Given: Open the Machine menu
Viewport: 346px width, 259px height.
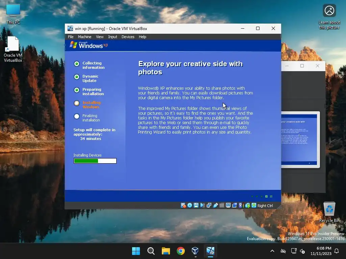Looking at the screenshot, I should tap(84, 37).
